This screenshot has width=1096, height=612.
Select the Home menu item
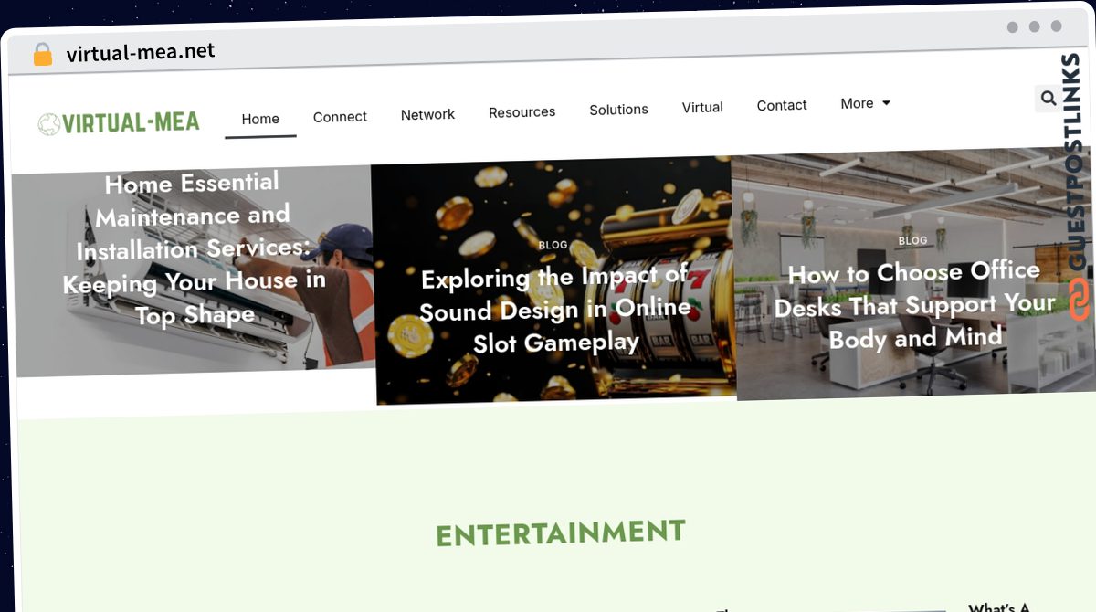pos(260,119)
